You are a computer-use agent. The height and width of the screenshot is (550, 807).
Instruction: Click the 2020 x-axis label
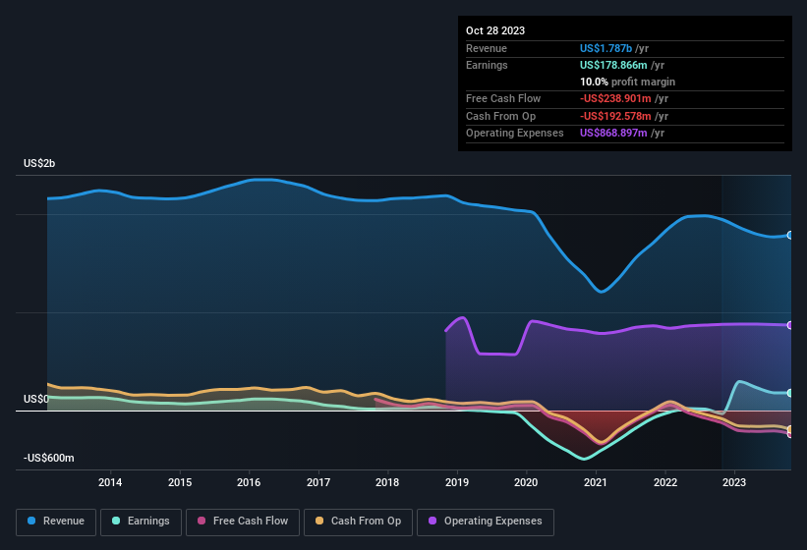point(526,482)
